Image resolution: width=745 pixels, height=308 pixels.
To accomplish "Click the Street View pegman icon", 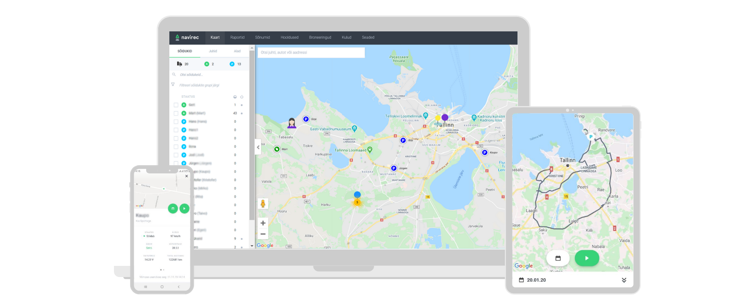I will pos(263,204).
